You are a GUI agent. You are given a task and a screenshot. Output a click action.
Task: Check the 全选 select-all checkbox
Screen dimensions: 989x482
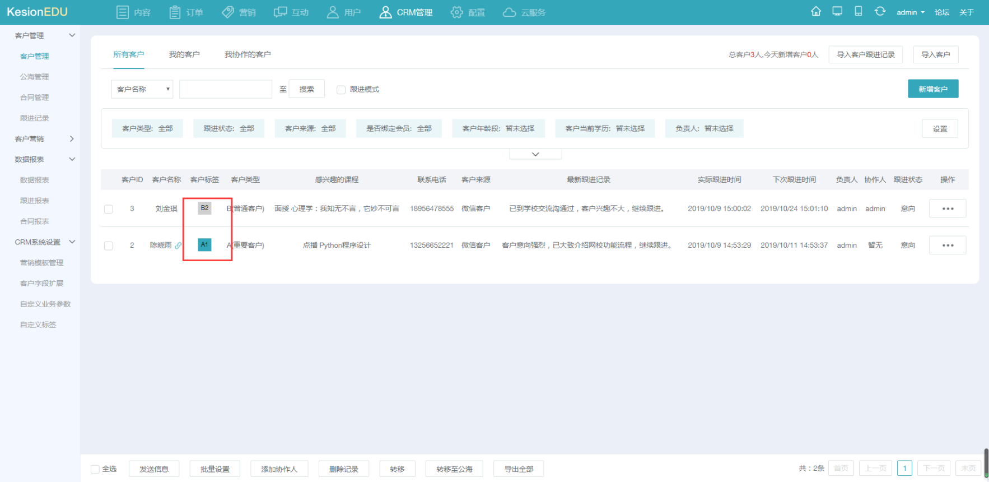click(95, 469)
